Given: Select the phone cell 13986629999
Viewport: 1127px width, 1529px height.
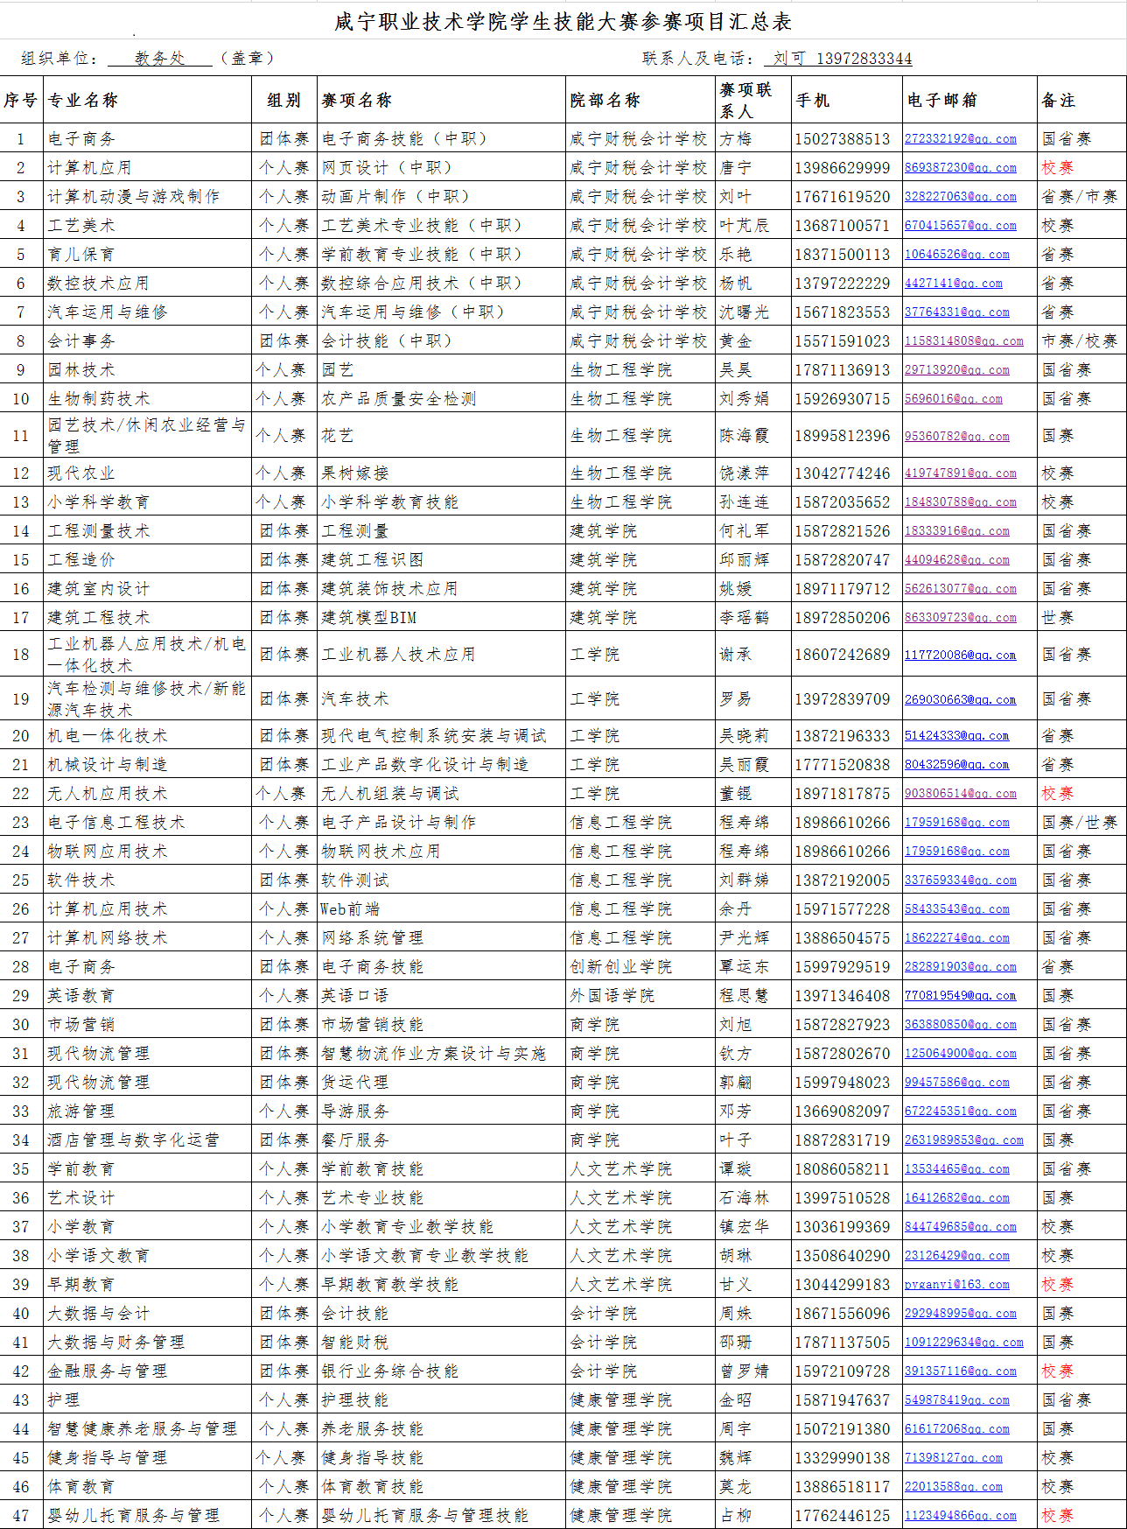Looking at the screenshot, I should (842, 167).
